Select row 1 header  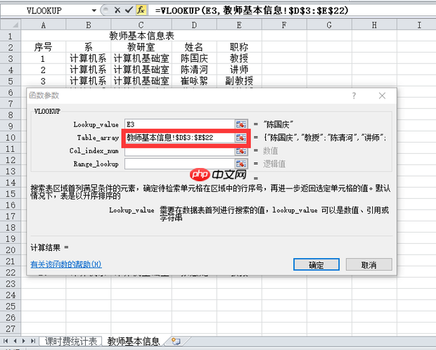point(11,36)
